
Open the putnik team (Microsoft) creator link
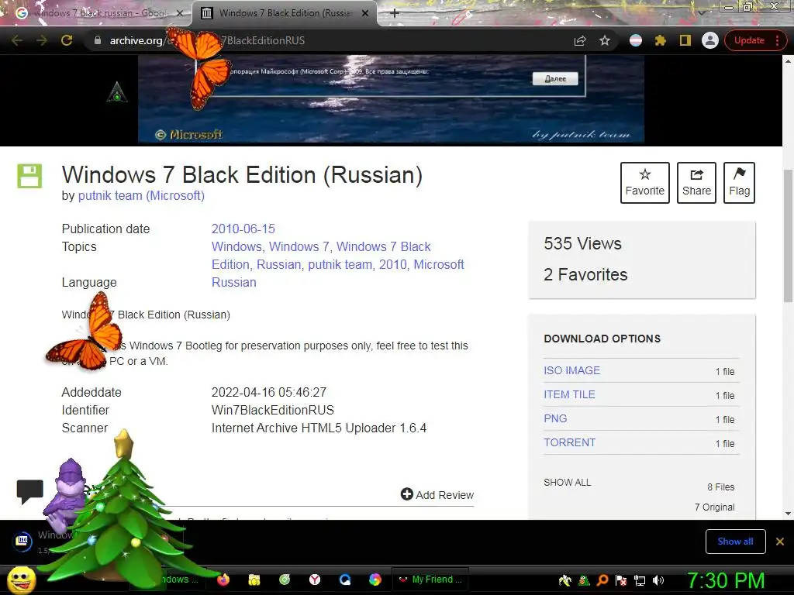(x=141, y=196)
